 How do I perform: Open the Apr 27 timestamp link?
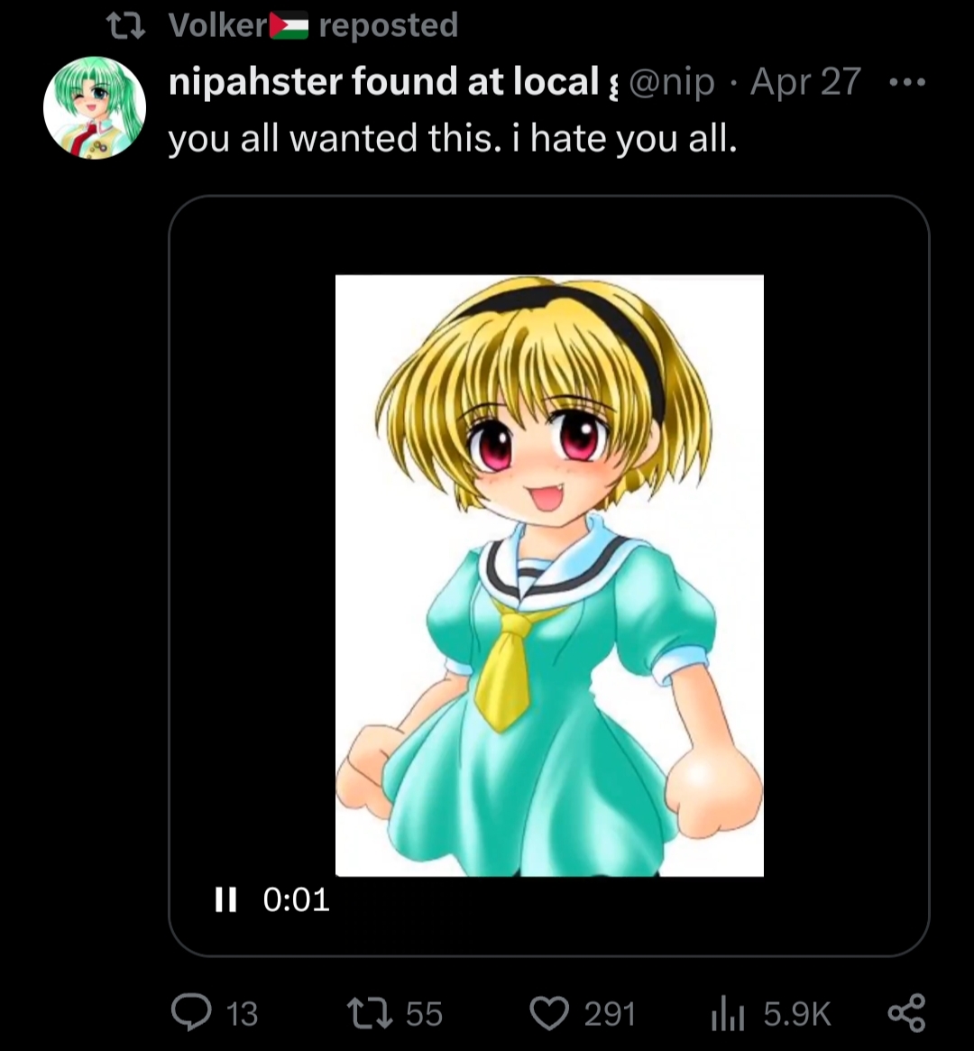coord(805,82)
